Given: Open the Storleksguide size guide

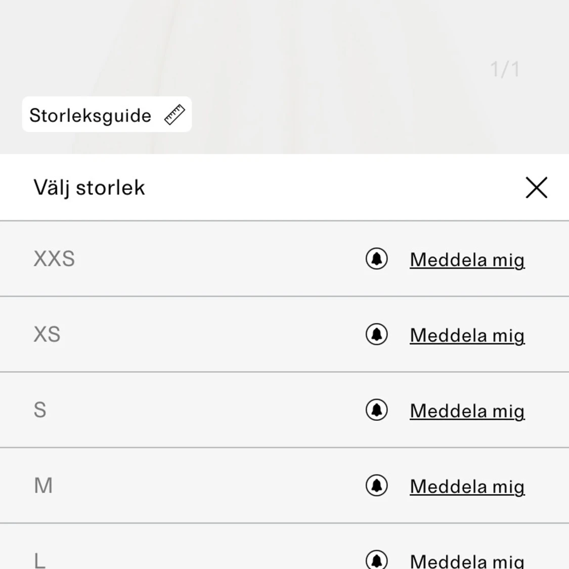Looking at the screenshot, I should tap(107, 114).
